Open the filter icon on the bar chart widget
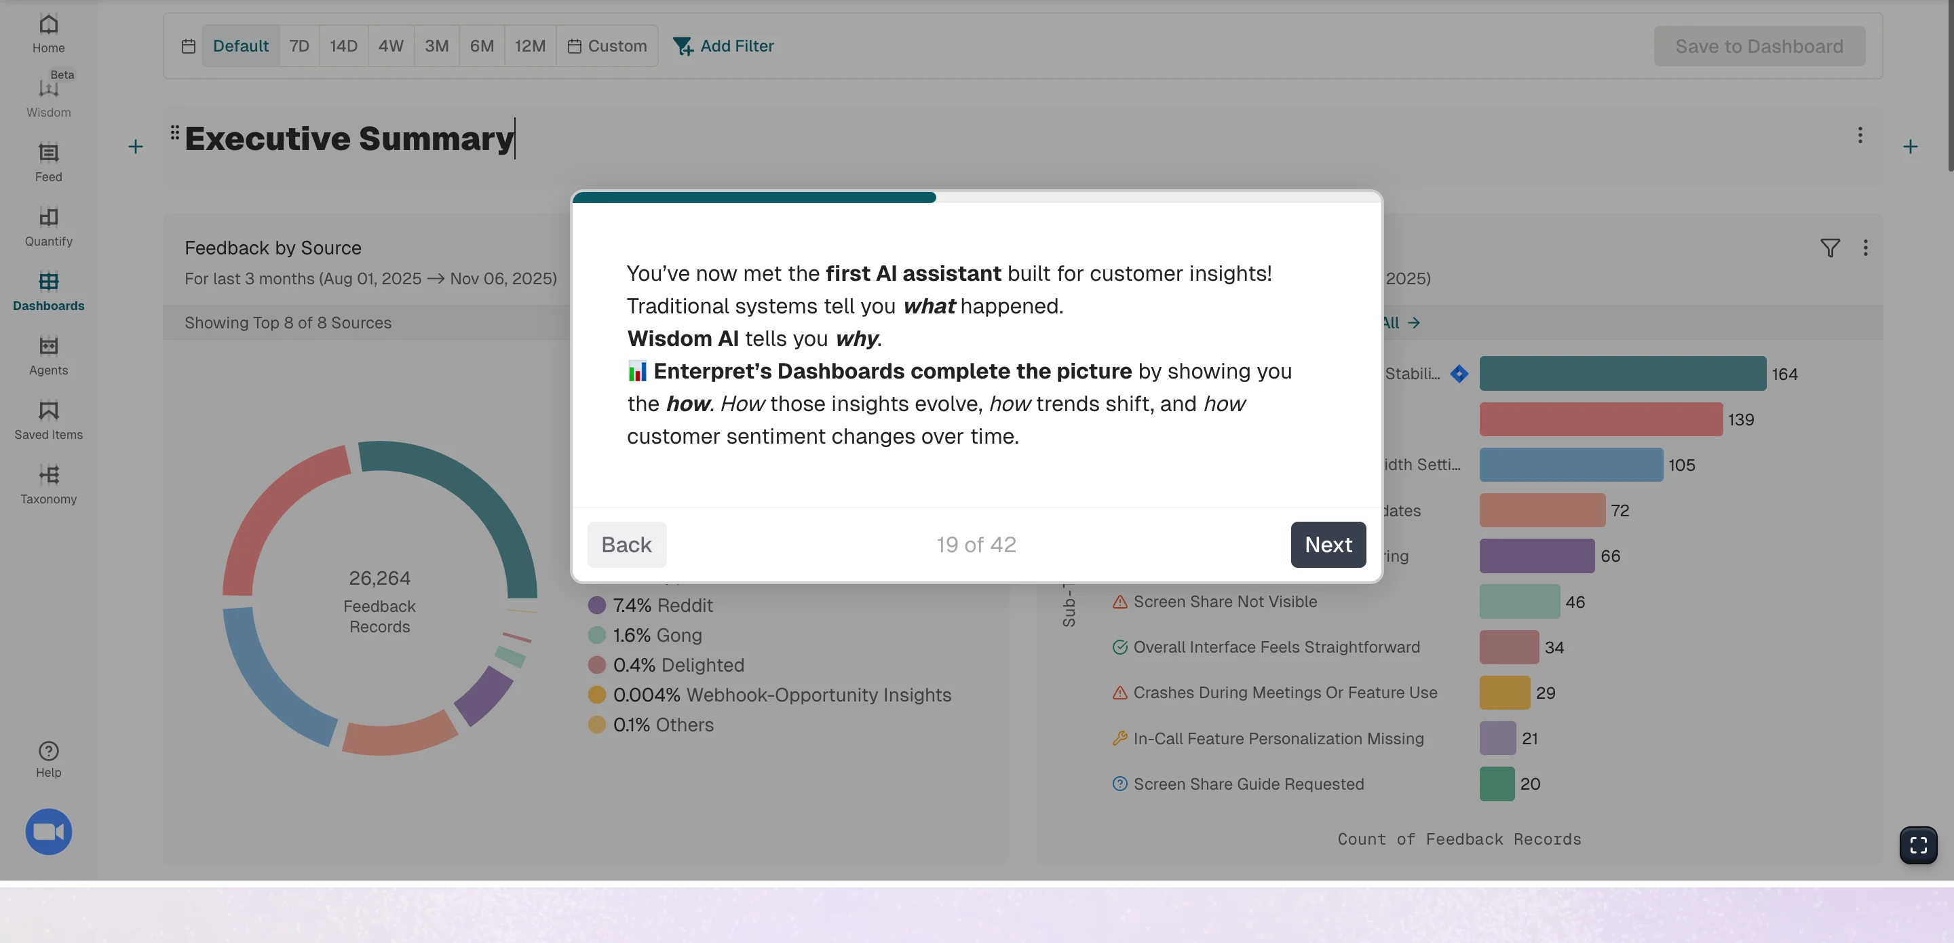 [1830, 248]
